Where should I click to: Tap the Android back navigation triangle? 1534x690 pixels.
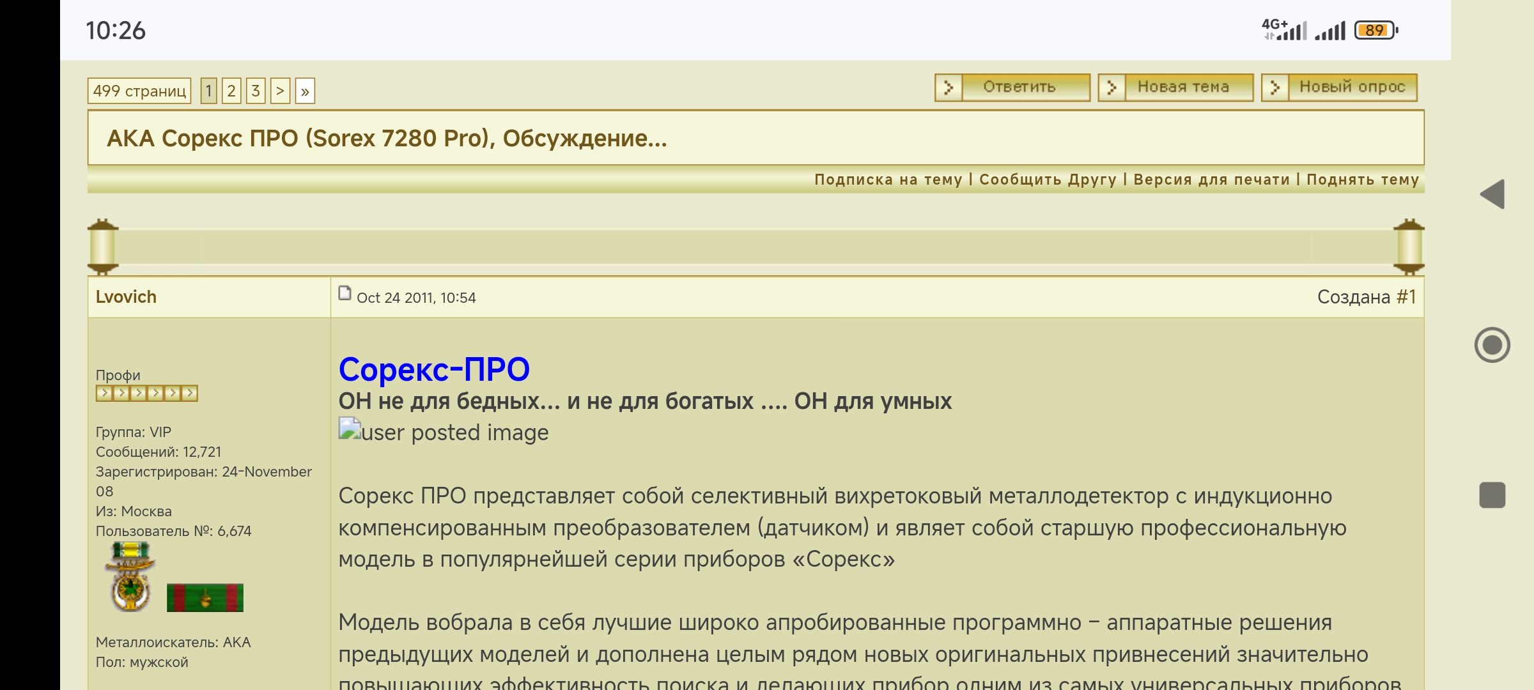[1492, 194]
